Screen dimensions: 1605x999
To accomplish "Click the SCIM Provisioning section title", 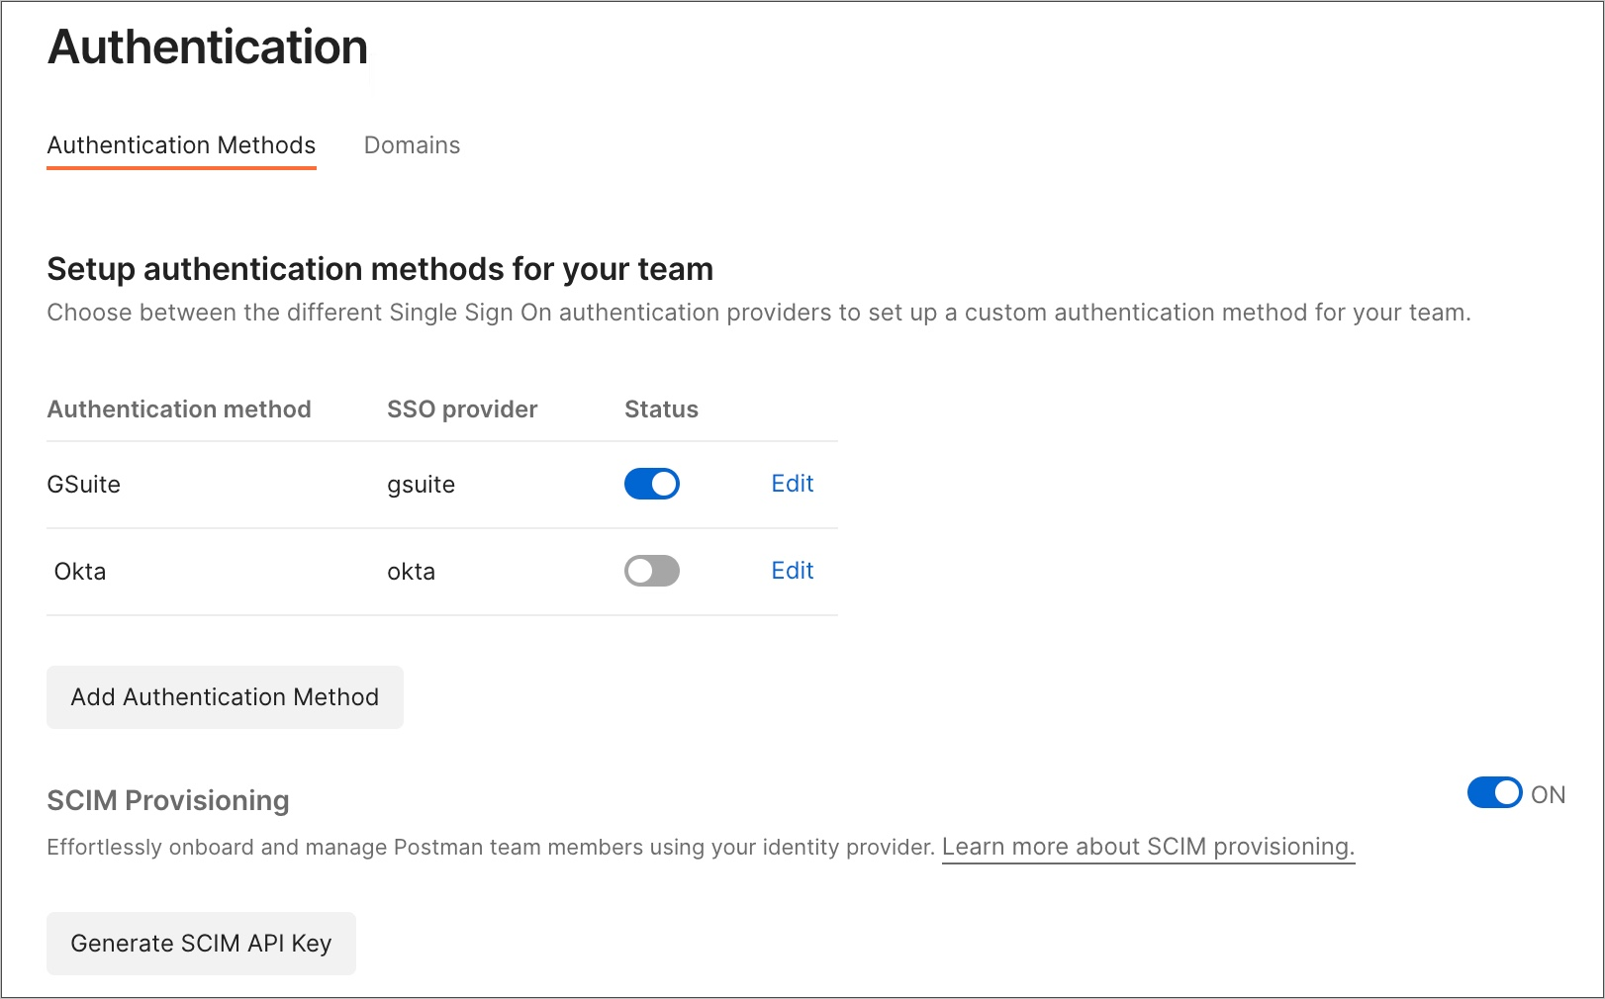I will (x=167, y=800).
